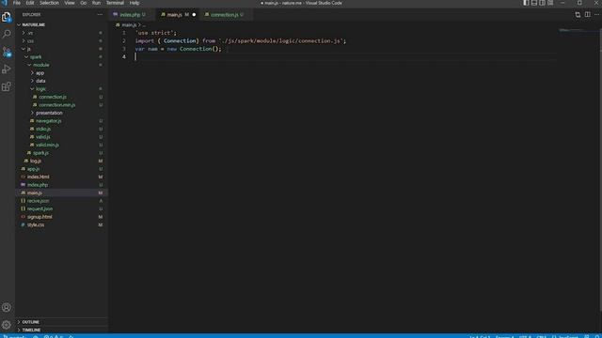
Task: Open the Search view in activity bar
Action: (7, 34)
